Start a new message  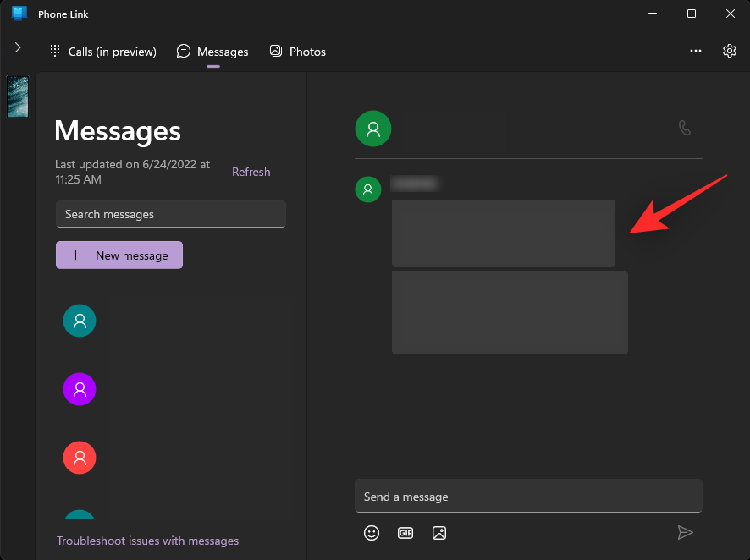point(119,255)
